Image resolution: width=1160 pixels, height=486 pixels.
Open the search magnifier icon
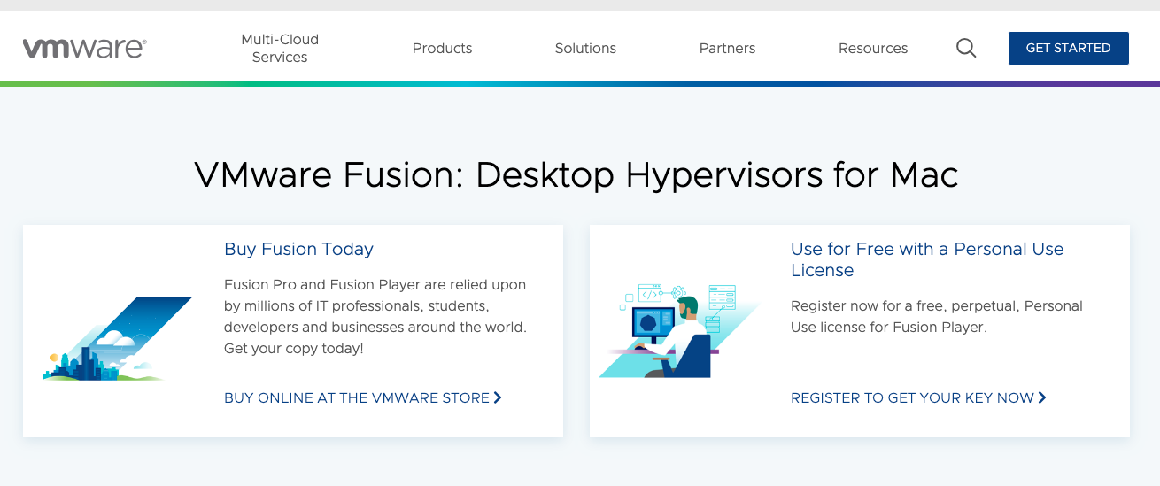click(966, 48)
